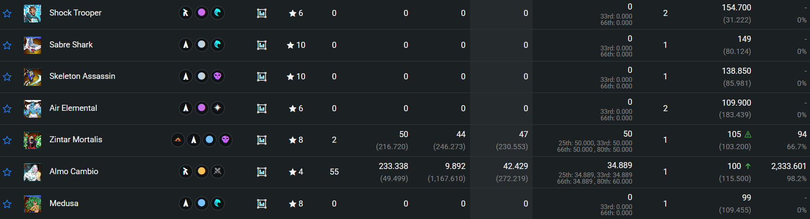810x219 pixels.
Task: Favorite the Shock Trooper card
Action: point(7,13)
